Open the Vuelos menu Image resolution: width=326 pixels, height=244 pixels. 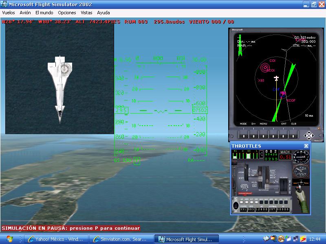coord(9,13)
